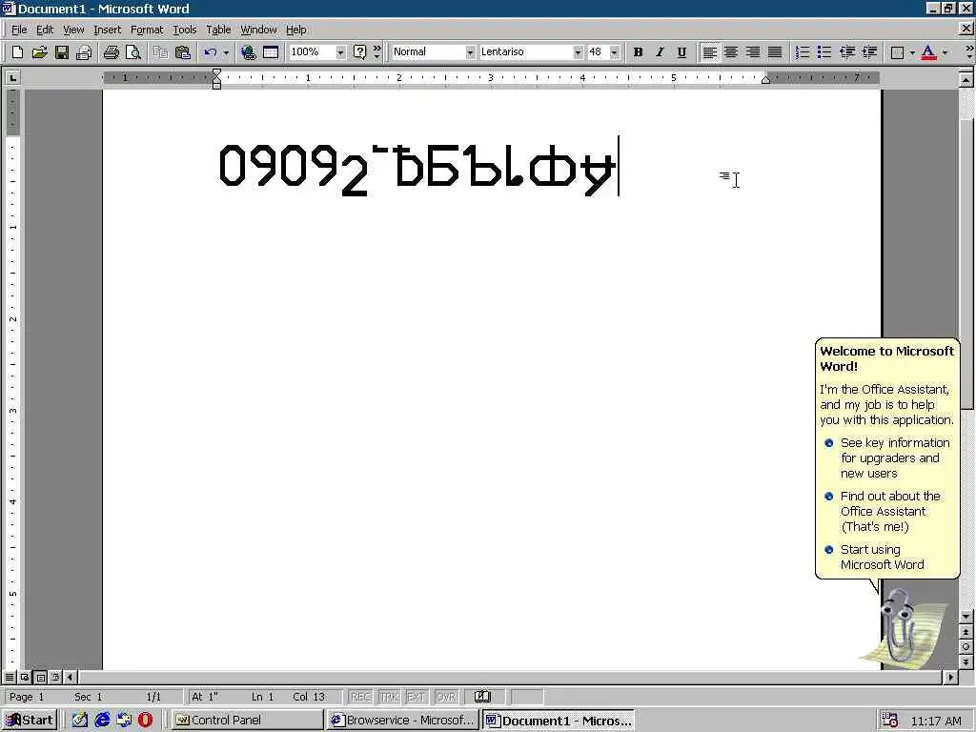Open the File menu
This screenshot has width=976, height=732.
click(19, 30)
